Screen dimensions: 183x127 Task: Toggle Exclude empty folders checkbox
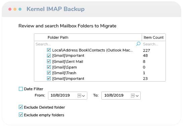pos(21,115)
